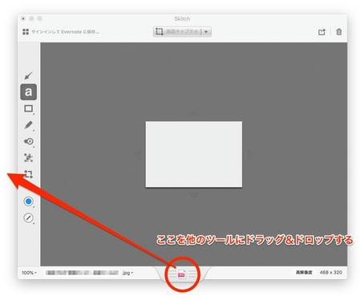Click the 468 x 320 size text

pyautogui.click(x=331, y=273)
